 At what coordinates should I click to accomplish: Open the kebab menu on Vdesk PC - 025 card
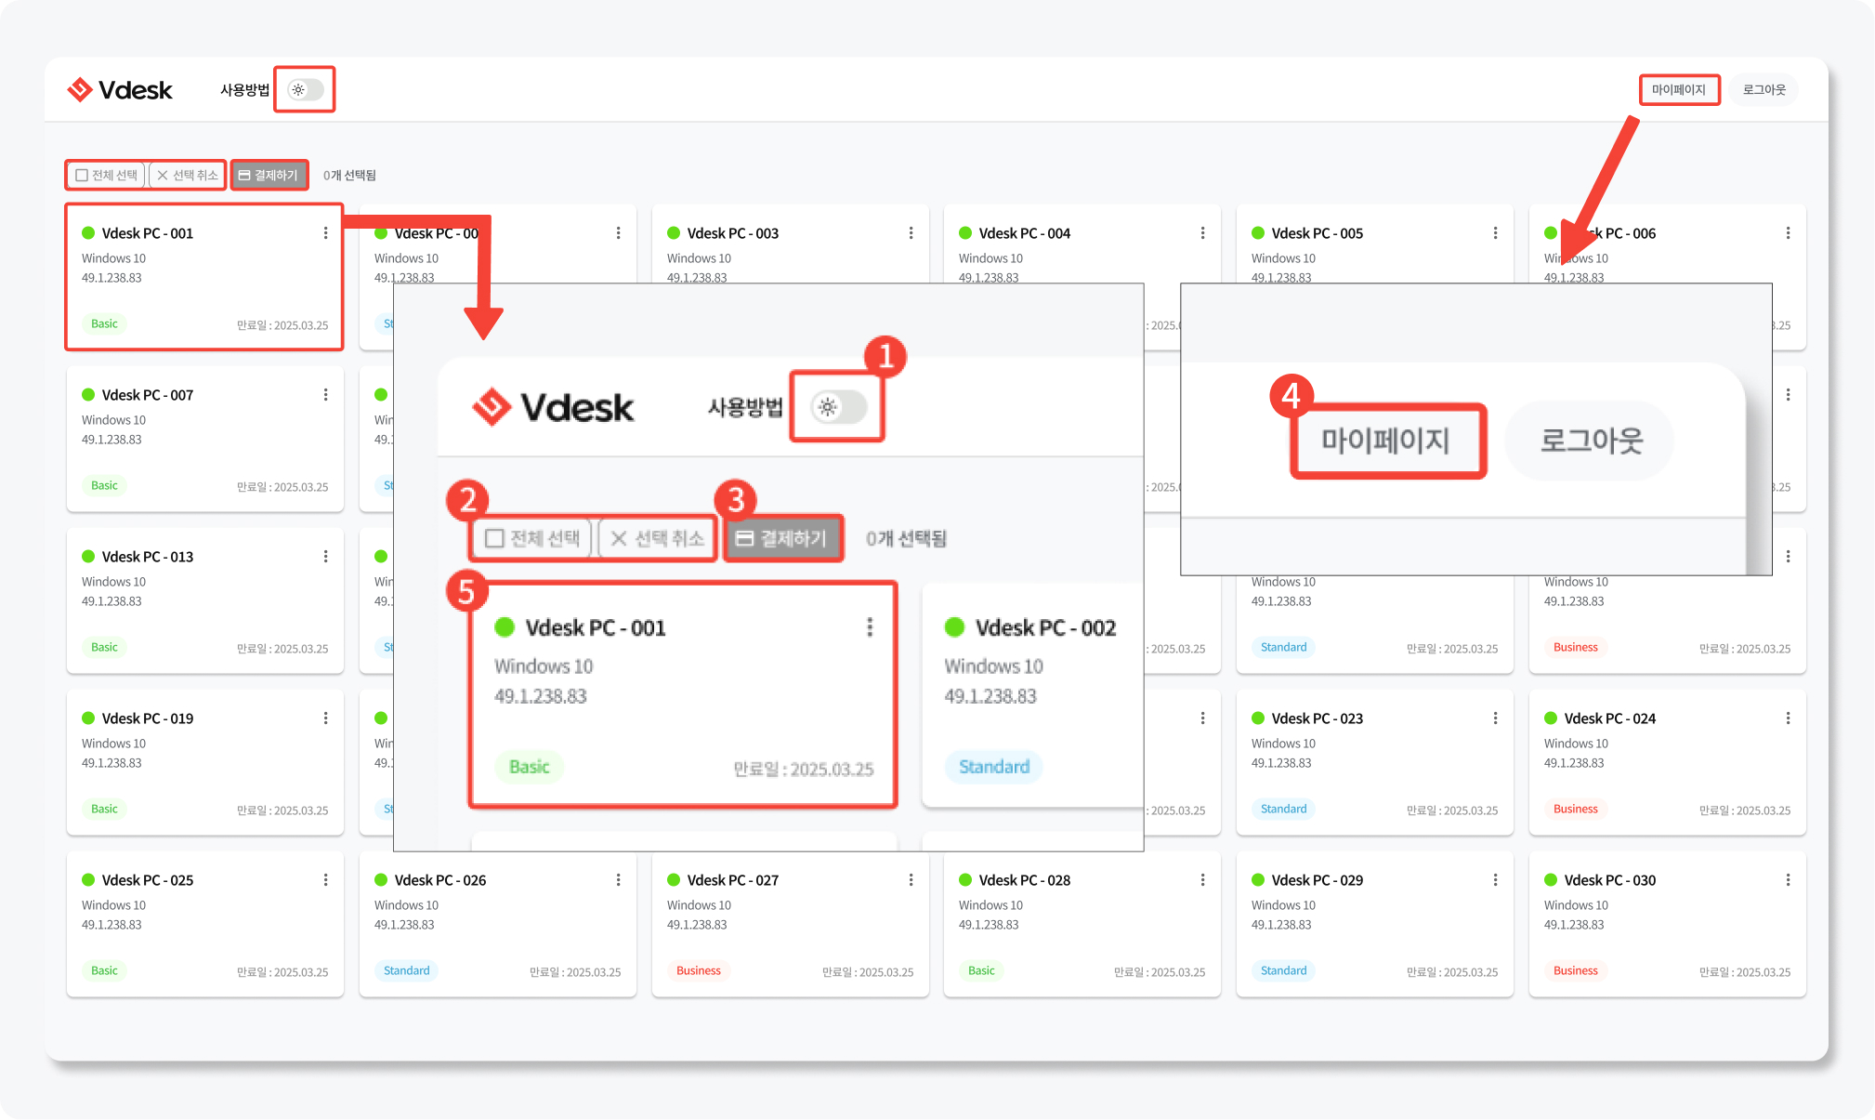[x=325, y=880]
